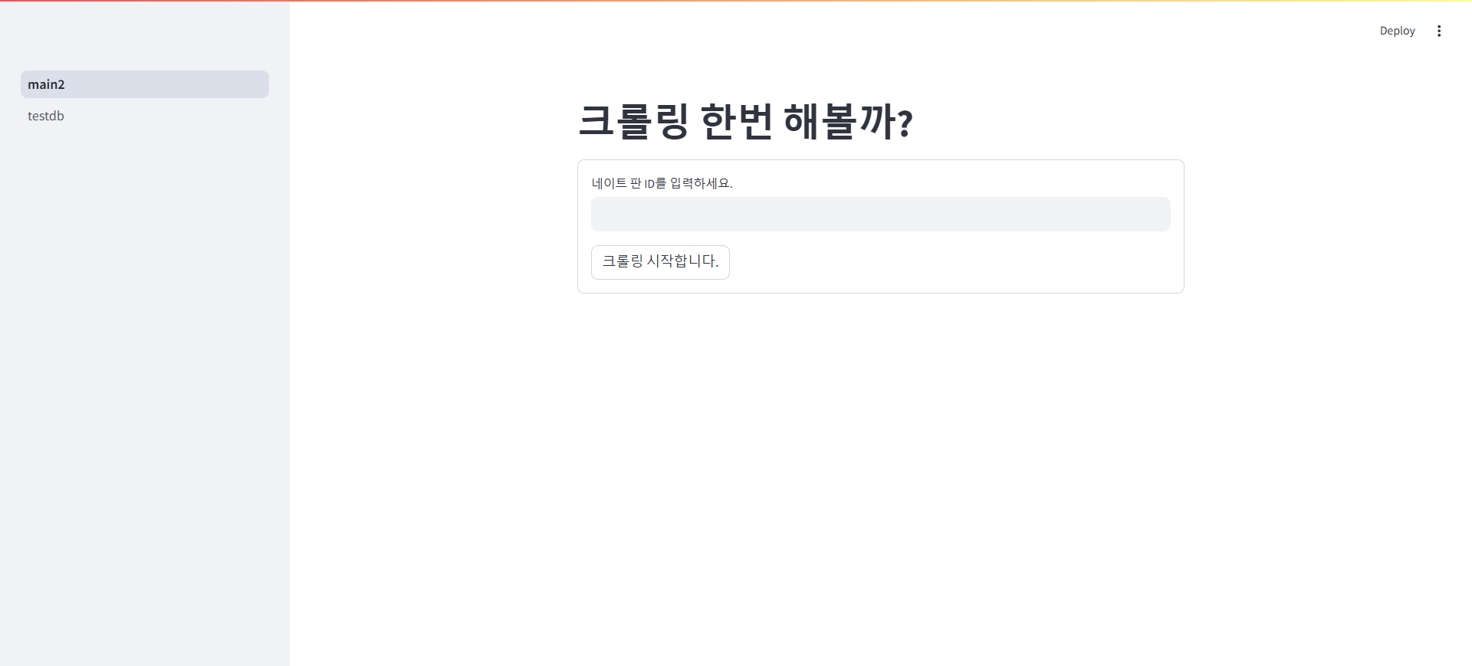Click the 네이트 판 ID를 입력하세요. label
This screenshot has width=1472, height=666.
click(662, 183)
